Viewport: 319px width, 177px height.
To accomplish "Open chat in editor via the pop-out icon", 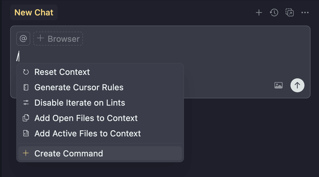I will pos(290,12).
